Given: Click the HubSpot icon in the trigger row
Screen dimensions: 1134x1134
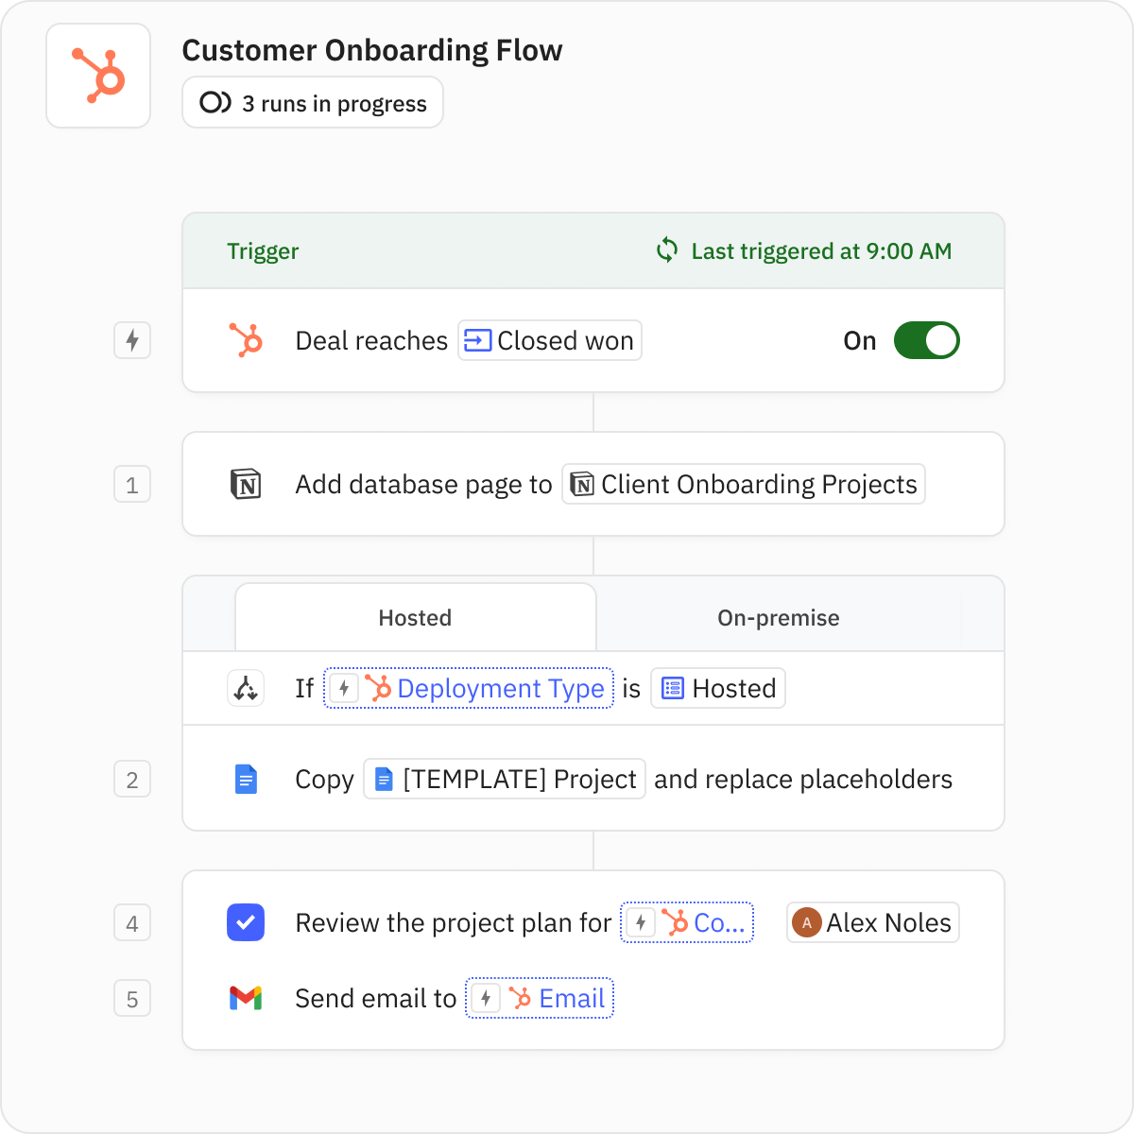Looking at the screenshot, I should point(246,340).
